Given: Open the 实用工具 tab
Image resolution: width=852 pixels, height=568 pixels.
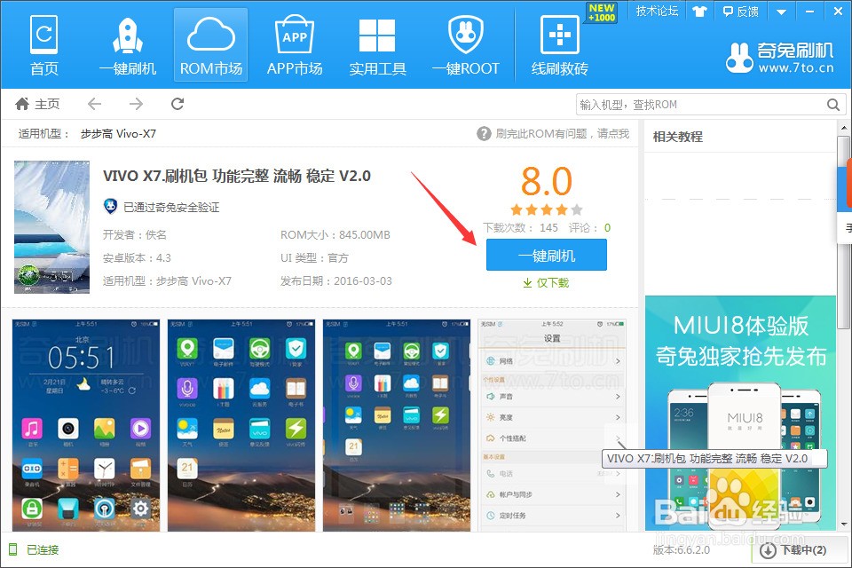Looking at the screenshot, I should tap(378, 45).
